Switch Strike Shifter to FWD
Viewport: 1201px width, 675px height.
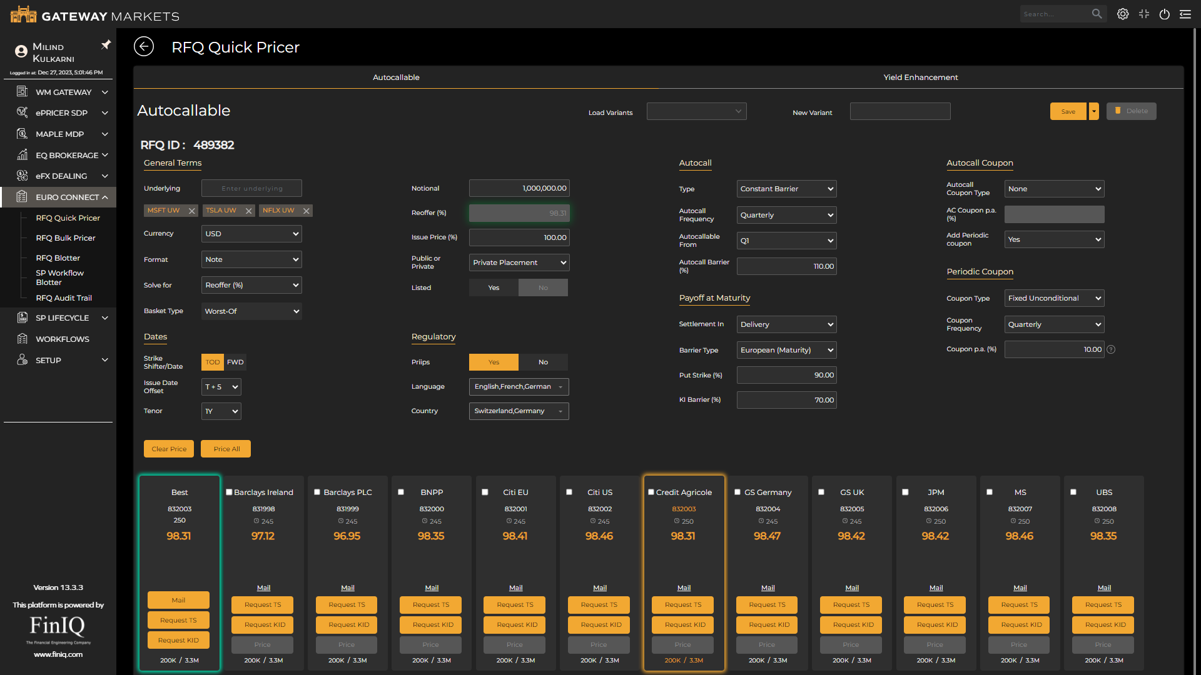point(235,362)
